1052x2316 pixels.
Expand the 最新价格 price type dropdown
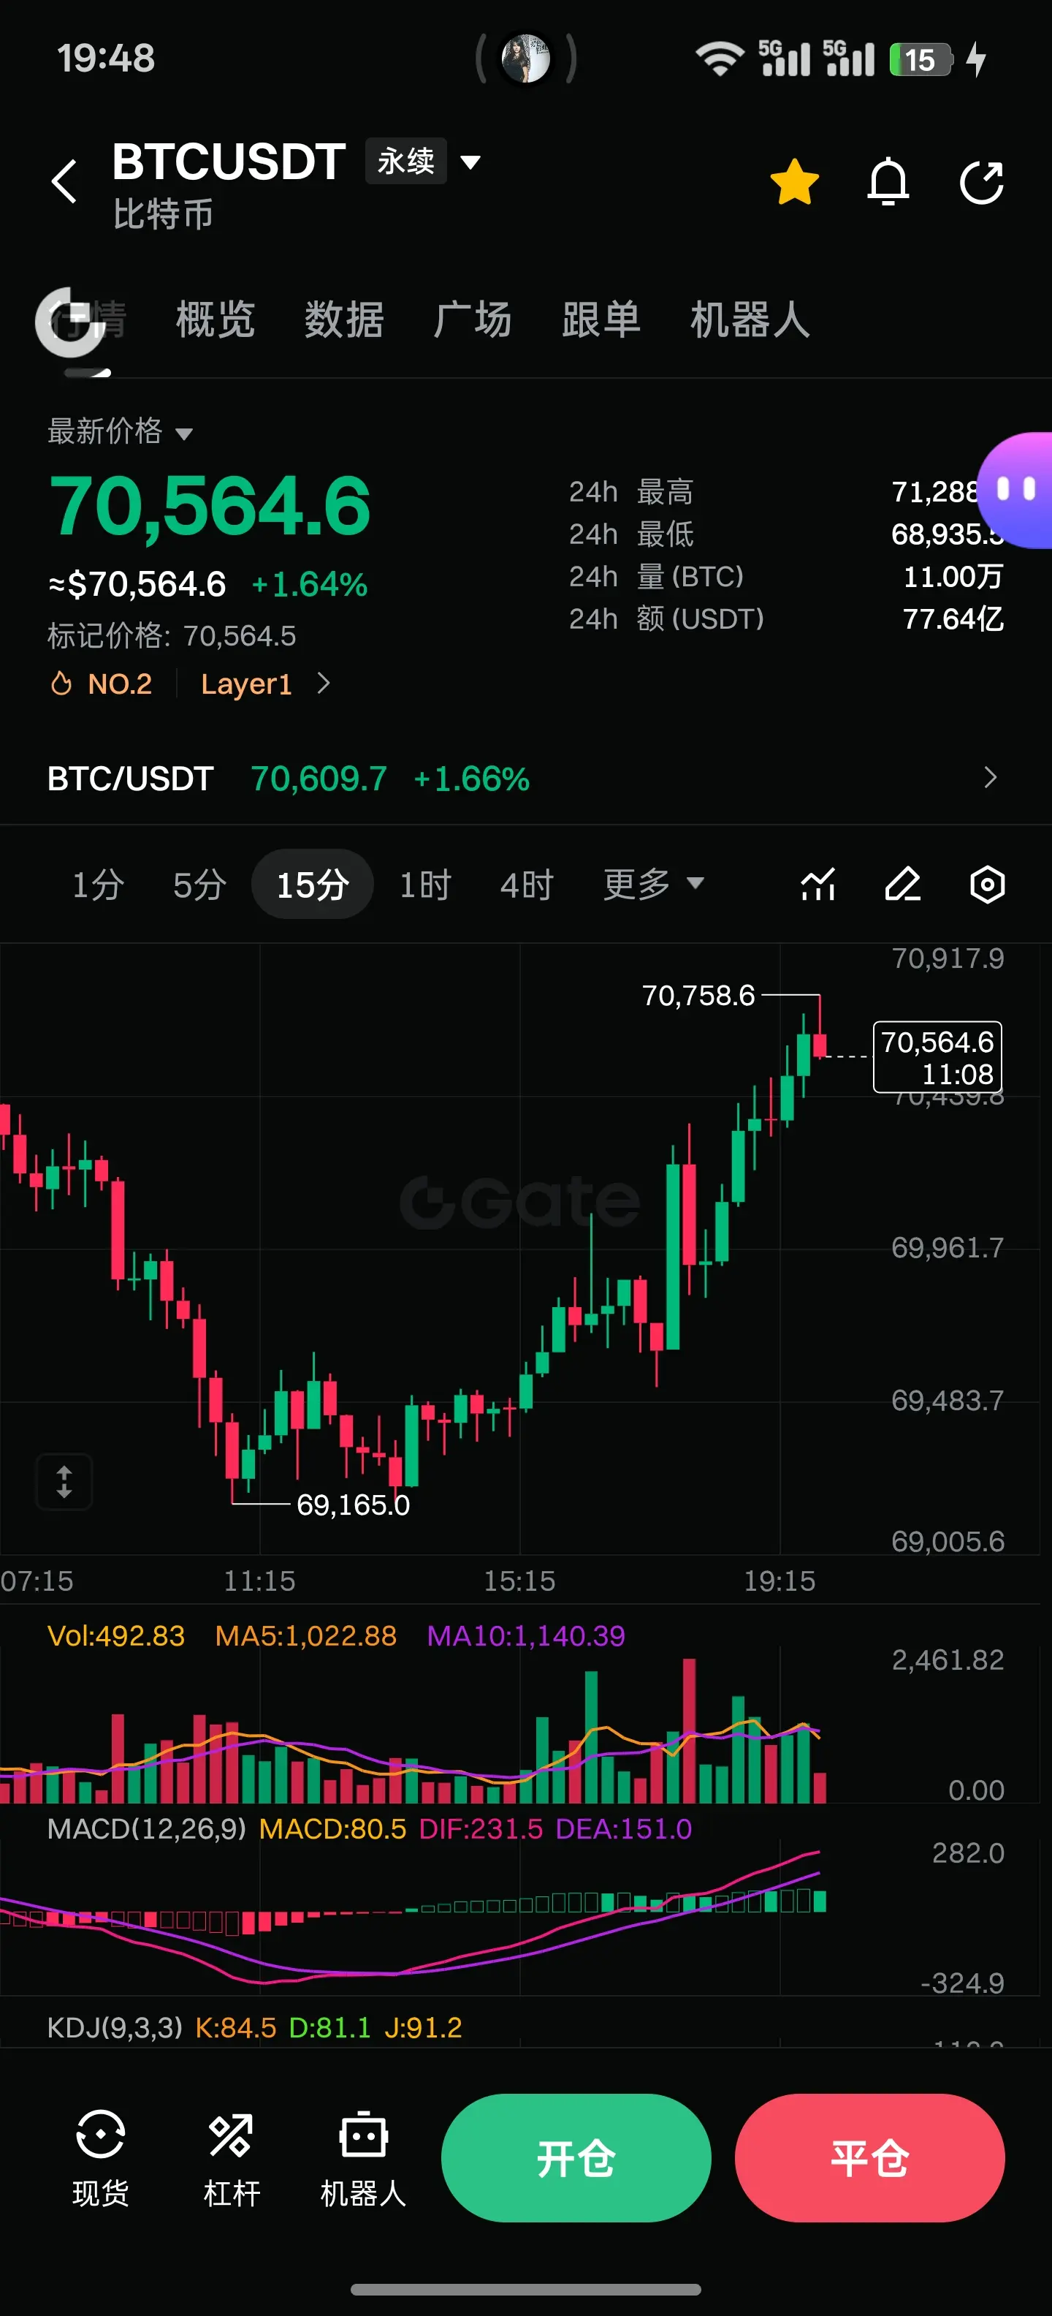[x=121, y=431]
